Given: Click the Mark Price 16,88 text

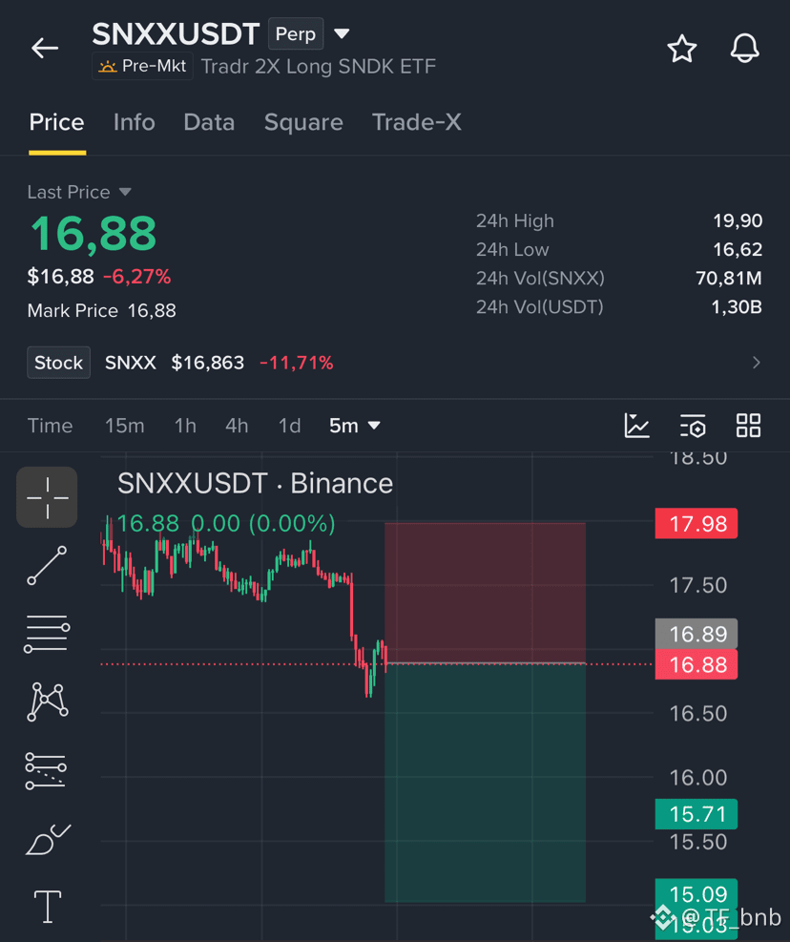Looking at the screenshot, I should (x=101, y=310).
